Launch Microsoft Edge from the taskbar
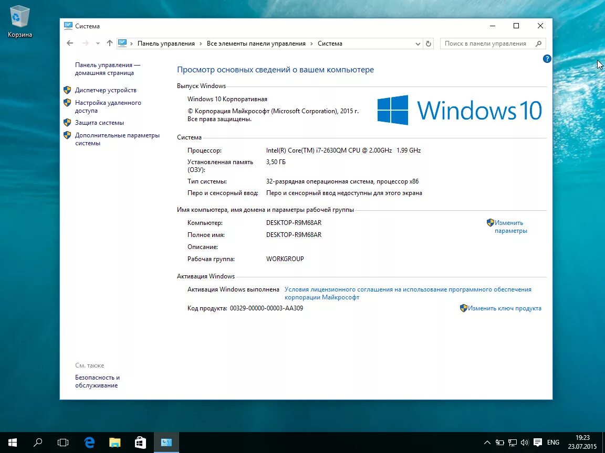 89,442
